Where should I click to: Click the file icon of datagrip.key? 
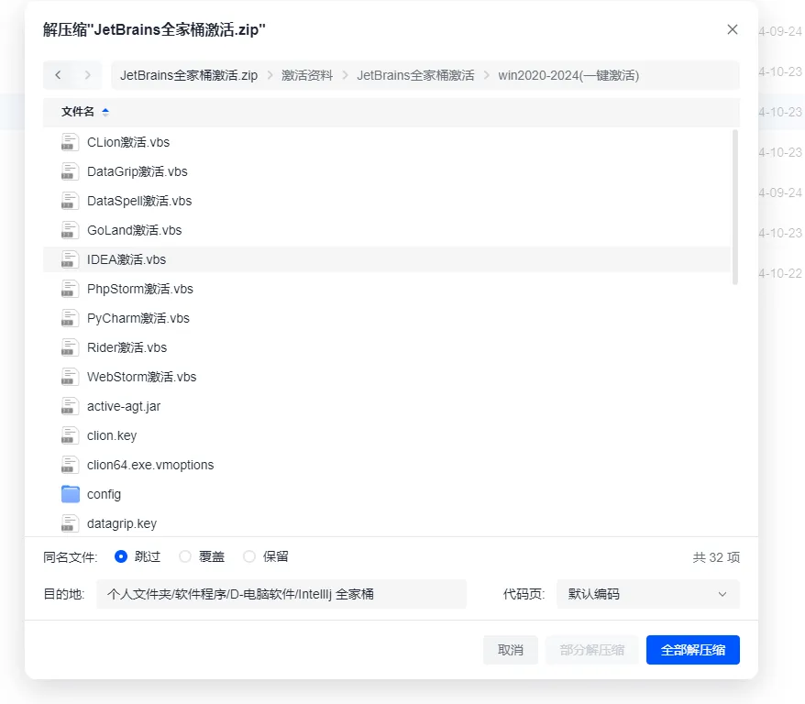pos(70,523)
